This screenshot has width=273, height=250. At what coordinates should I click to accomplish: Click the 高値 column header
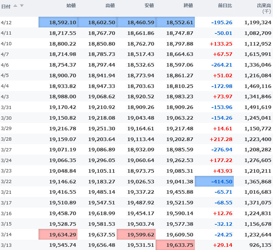tap(110, 6)
